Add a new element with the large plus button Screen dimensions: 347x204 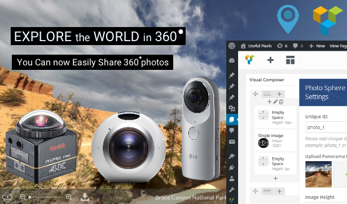pos(270,60)
